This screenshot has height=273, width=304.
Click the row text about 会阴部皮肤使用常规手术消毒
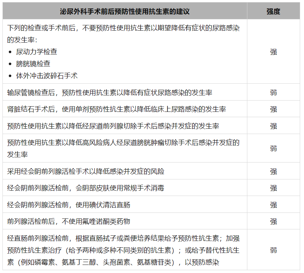pos(86,188)
